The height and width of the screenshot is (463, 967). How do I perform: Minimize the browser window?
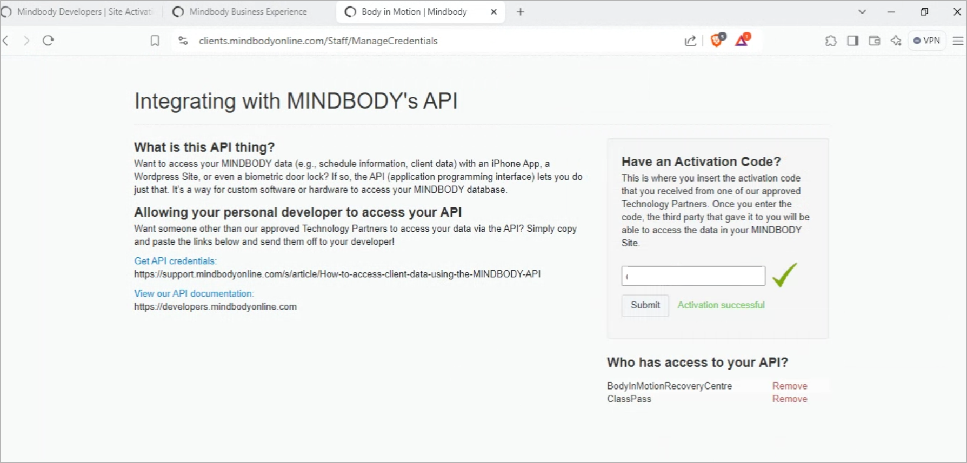[x=891, y=12]
